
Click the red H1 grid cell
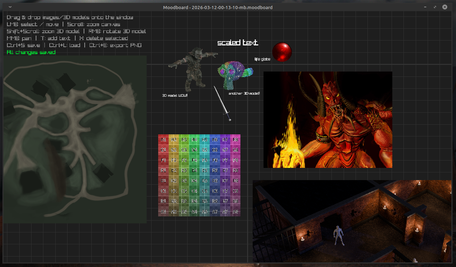point(163,140)
